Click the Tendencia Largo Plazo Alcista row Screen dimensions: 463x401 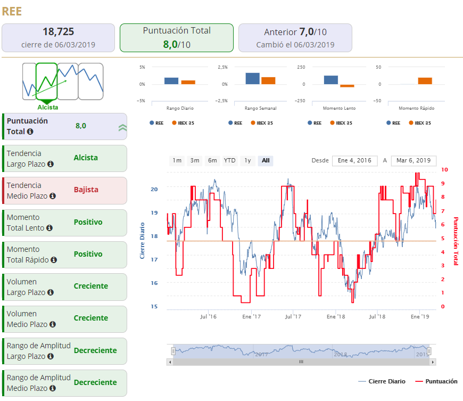click(x=65, y=158)
